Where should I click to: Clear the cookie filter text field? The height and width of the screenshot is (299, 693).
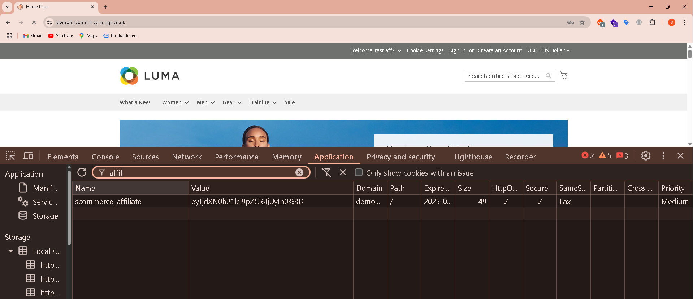[299, 172]
